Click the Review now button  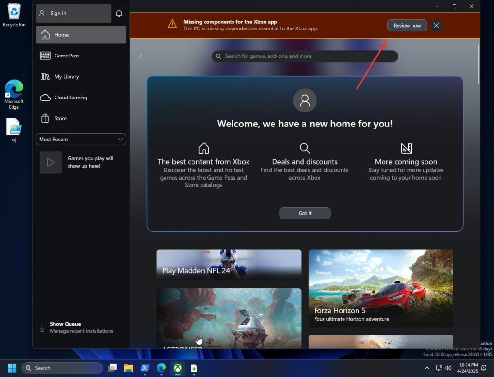[x=407, y=26]
